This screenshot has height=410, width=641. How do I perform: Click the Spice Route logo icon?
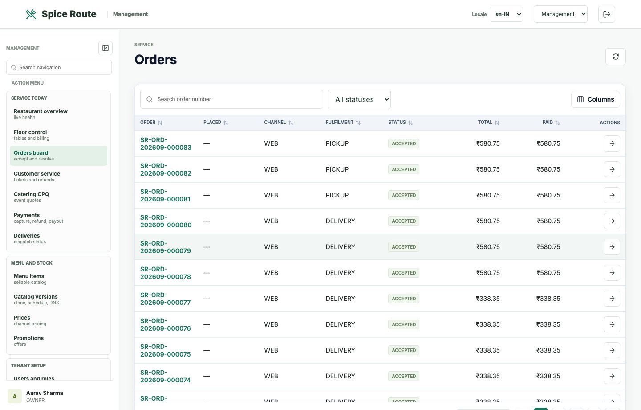[x=31, y=14]
